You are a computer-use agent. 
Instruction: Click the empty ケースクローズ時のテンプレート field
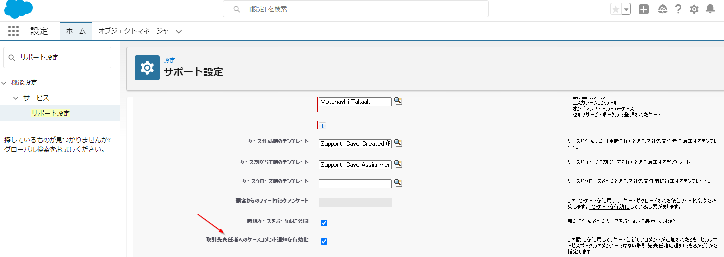coord(355,184)
